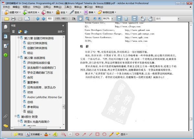Image resolution: width=194 pixels, height=139 pixels.
Task: Select the Stamp tool icon
Action: pos(46,134)
